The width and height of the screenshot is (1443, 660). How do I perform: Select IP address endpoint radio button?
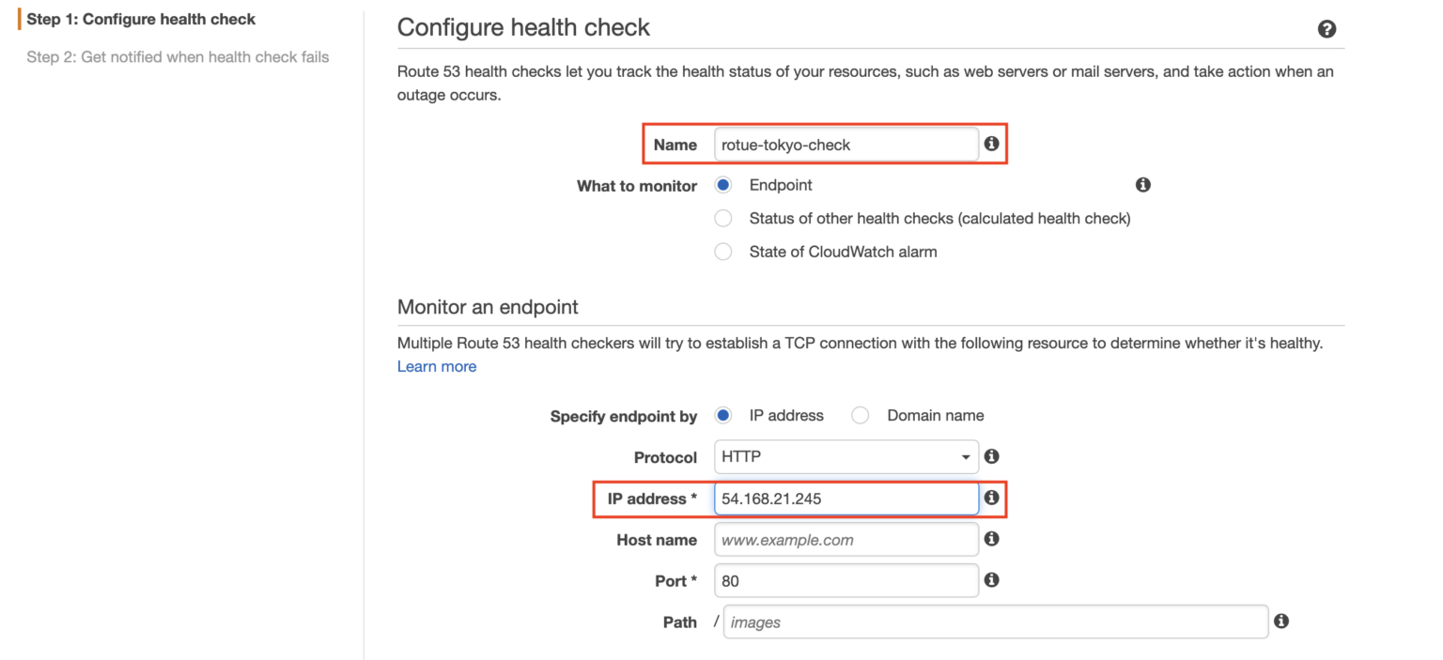[x=723, y=415]
